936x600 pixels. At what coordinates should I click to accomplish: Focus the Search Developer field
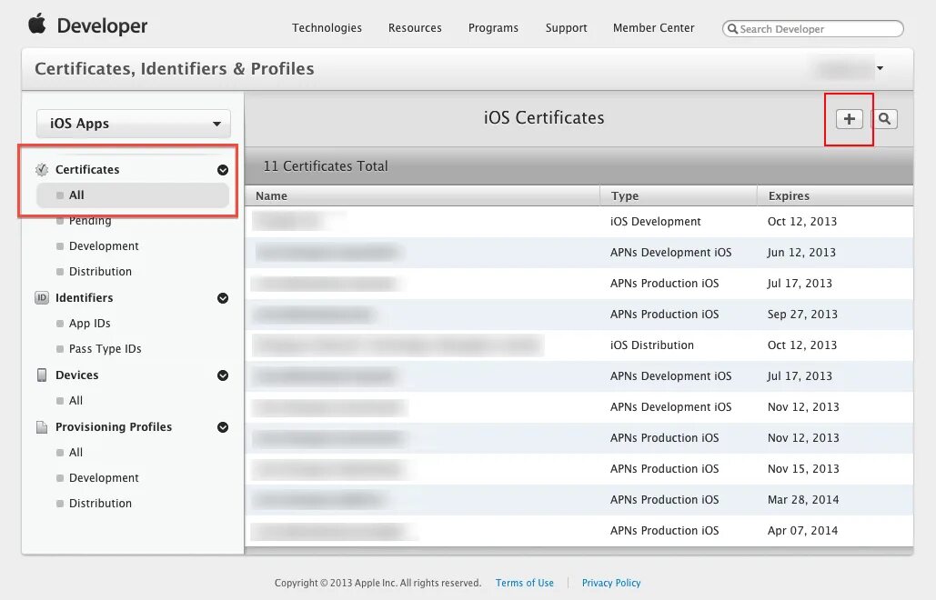click(x=812, y=28)
